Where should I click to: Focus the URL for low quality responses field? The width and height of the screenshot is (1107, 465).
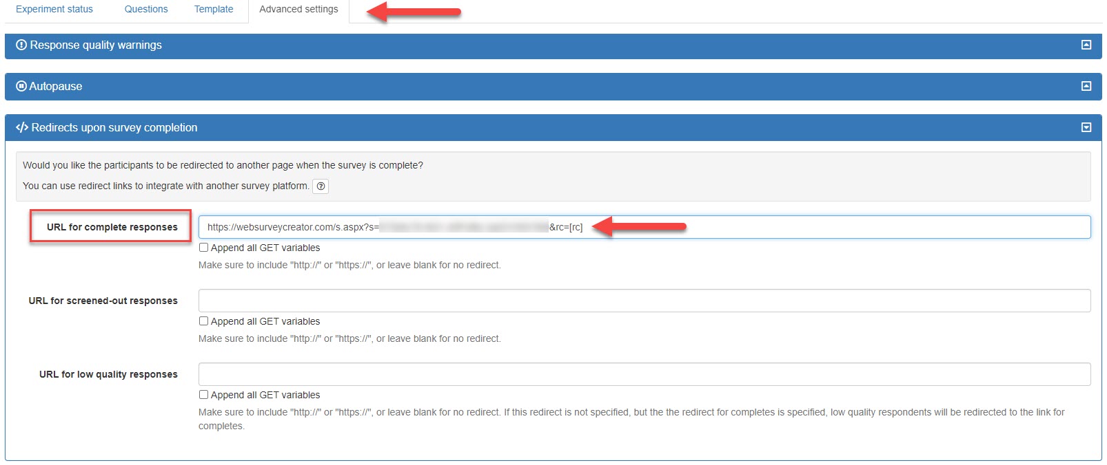(644, 374)
